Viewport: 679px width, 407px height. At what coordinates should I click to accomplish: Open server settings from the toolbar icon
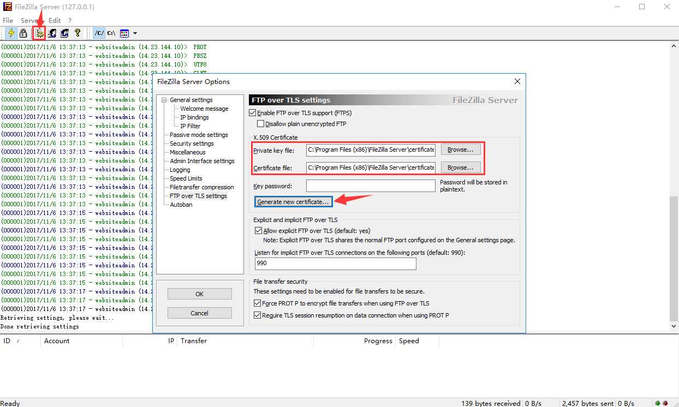[x=39, y=33]
